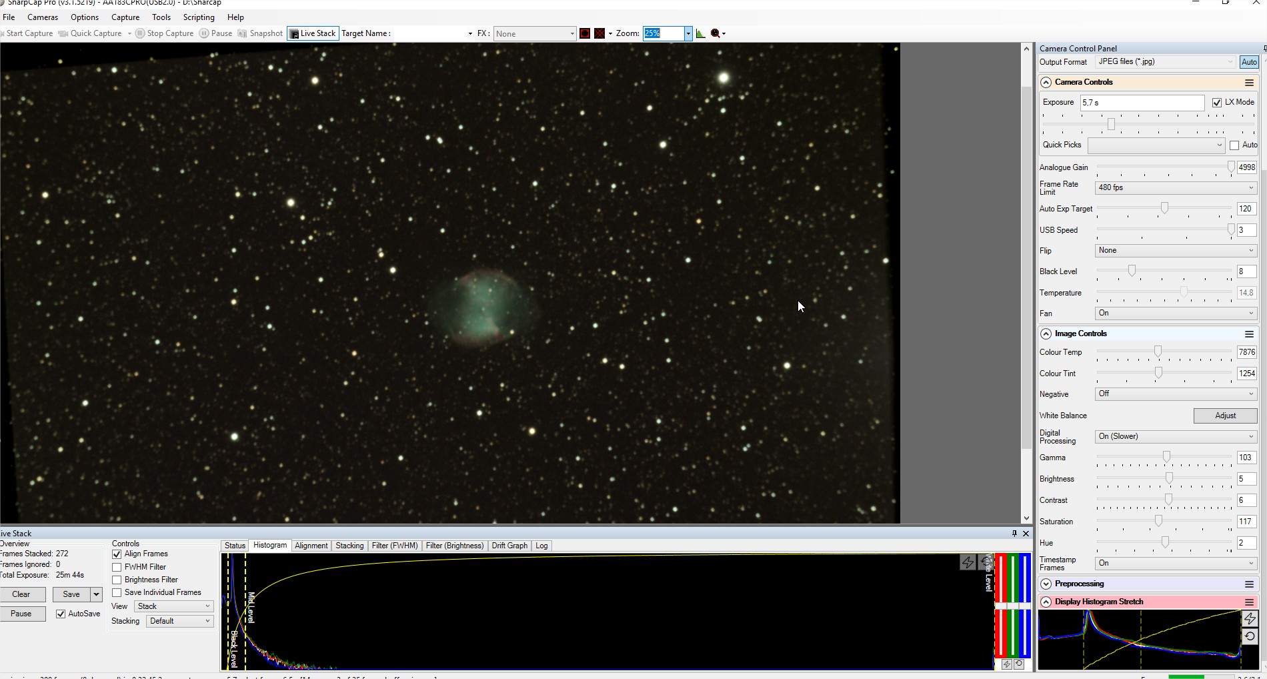
Task: Click reset icon in Display Histogram Stretch
Action: (x=1250, y=636)
